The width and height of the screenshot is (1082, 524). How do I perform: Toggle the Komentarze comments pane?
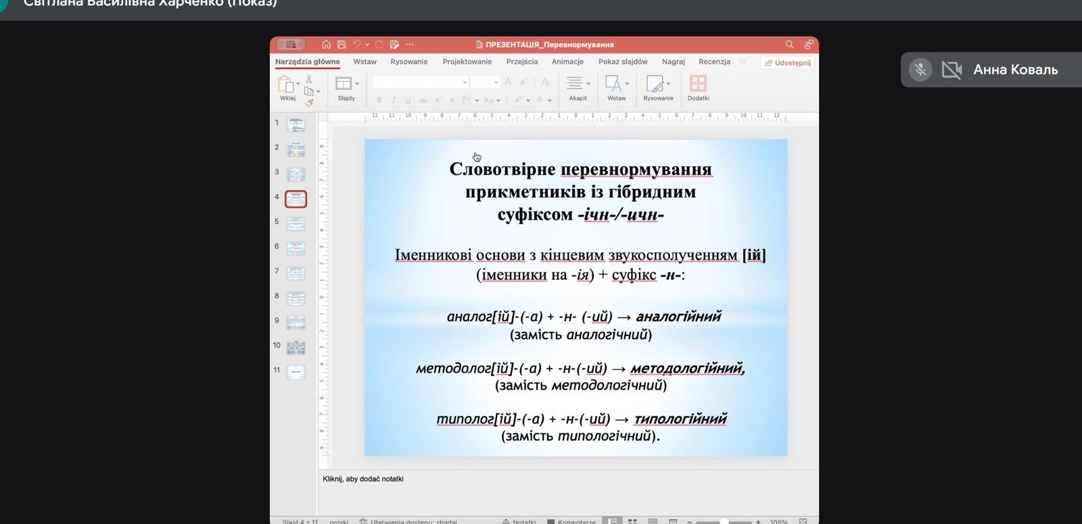coord(571,521)
